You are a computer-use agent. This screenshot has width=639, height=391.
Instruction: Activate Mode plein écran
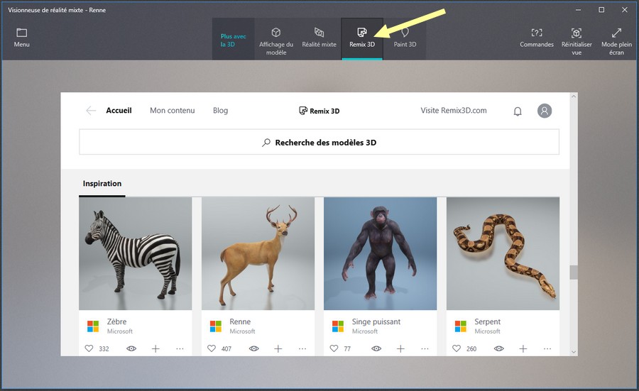(616, 40)
